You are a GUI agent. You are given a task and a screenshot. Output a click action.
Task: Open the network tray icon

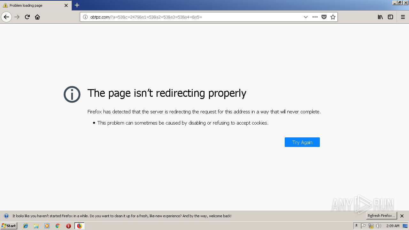[371, 226]
